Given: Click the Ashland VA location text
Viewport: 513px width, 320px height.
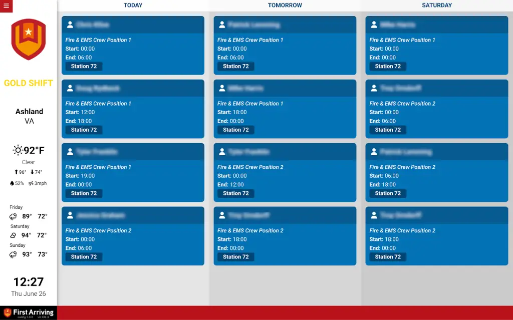Looking at the screenshot, I should coord(29,116).
